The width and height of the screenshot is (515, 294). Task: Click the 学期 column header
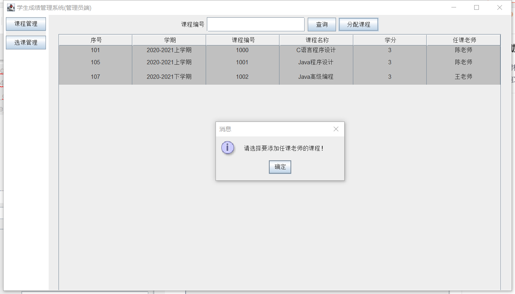[169, 40]
